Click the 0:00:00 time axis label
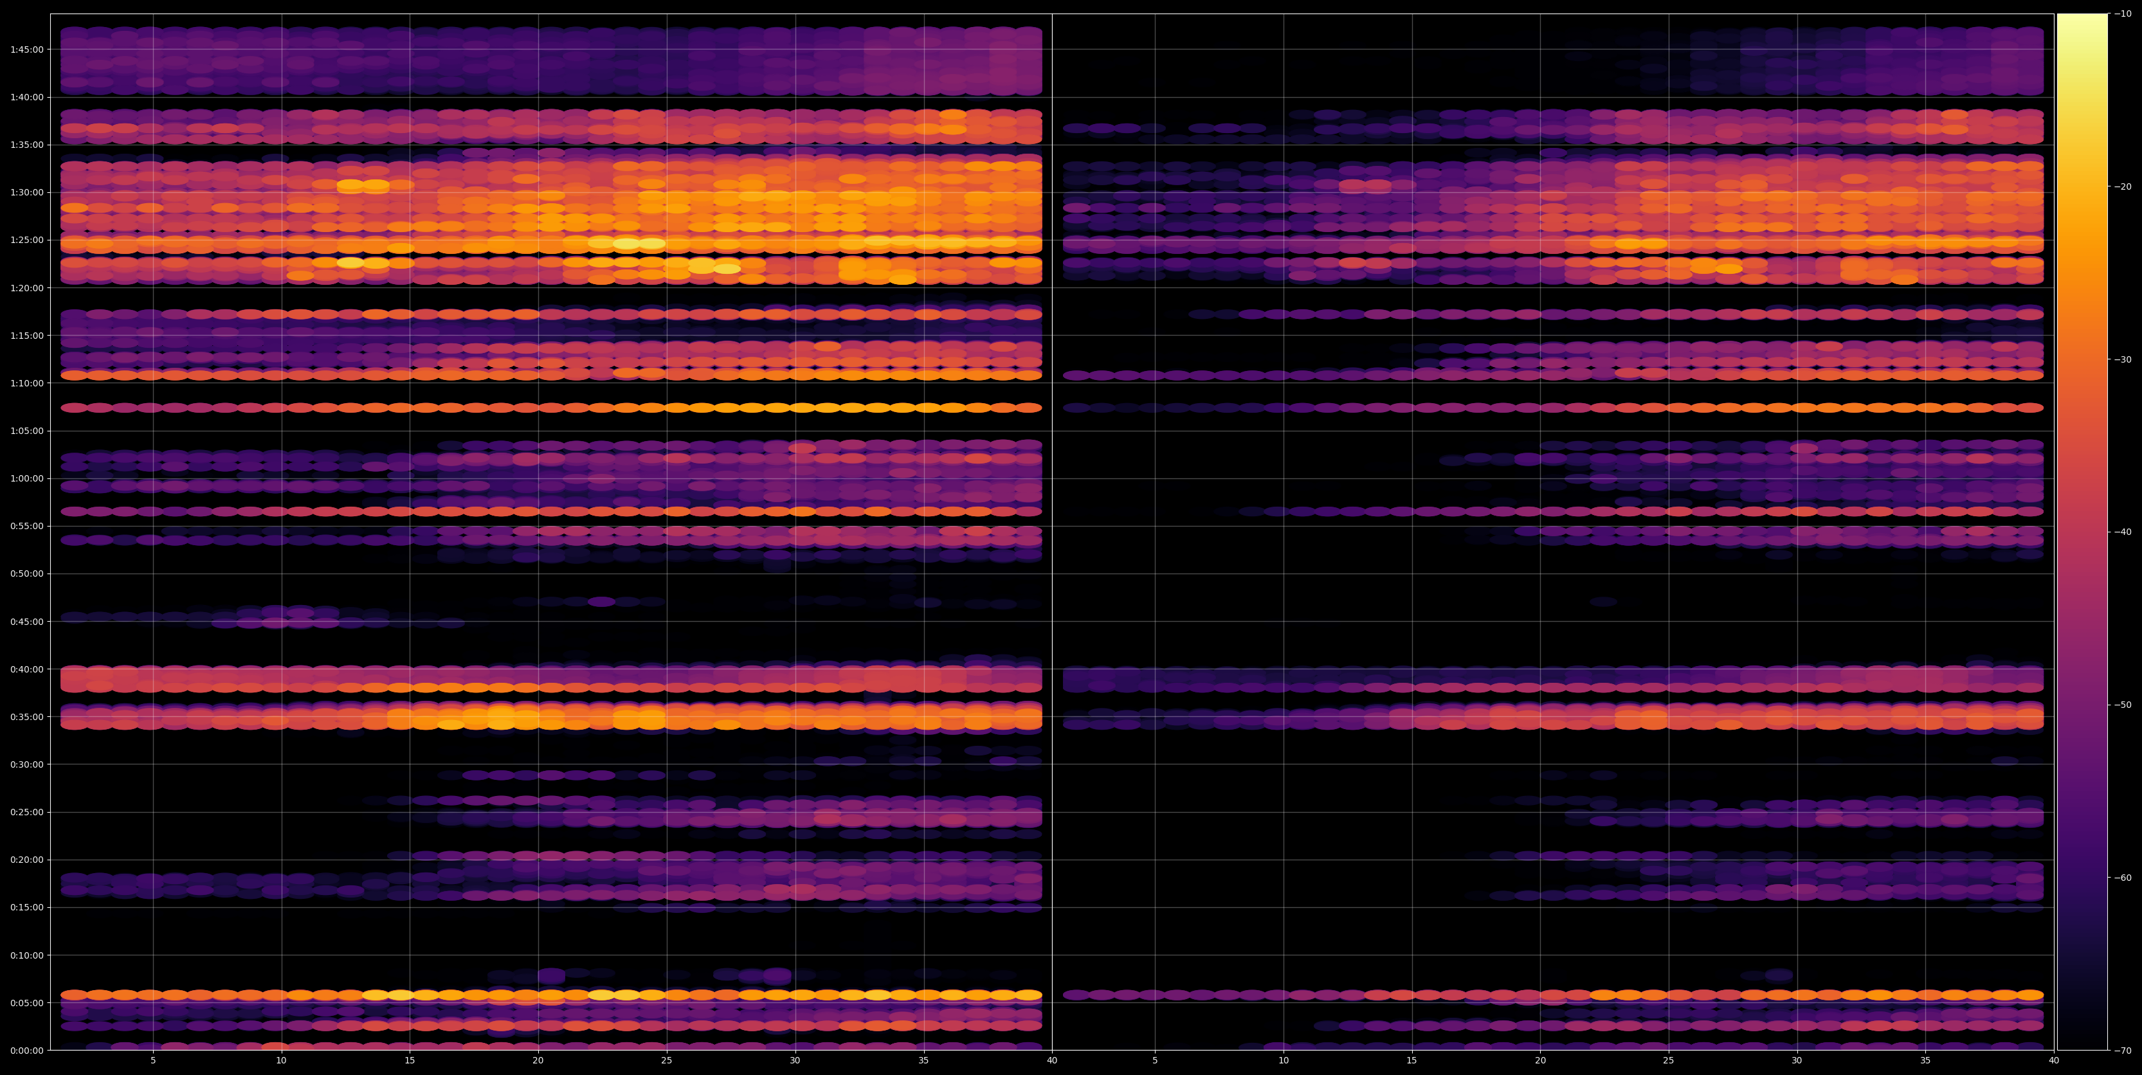This screenshot has width=2142, height=1075. tap(26, 1050)
